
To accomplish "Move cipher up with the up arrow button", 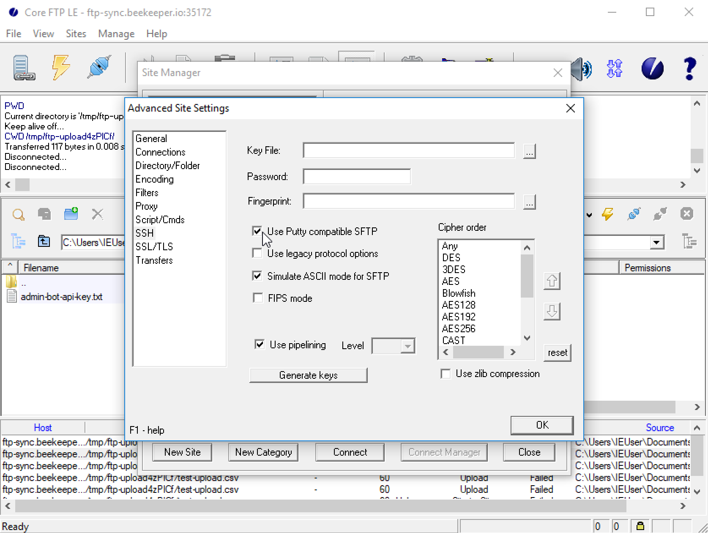I will pos(552,281).
